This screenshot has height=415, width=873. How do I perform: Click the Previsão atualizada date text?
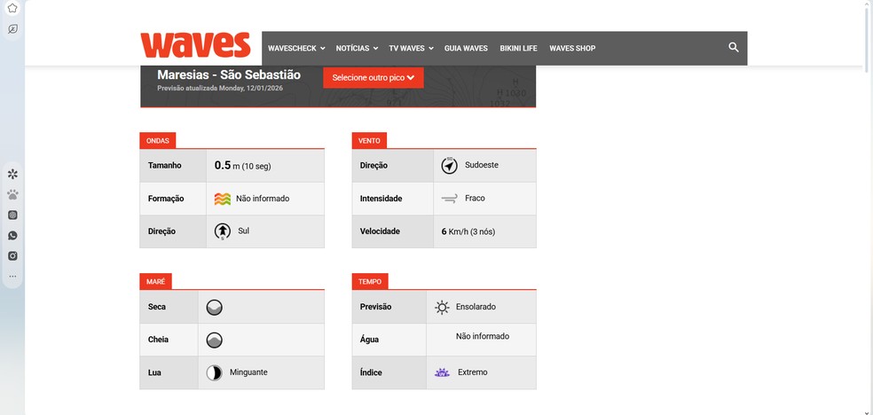coord(220,89)
